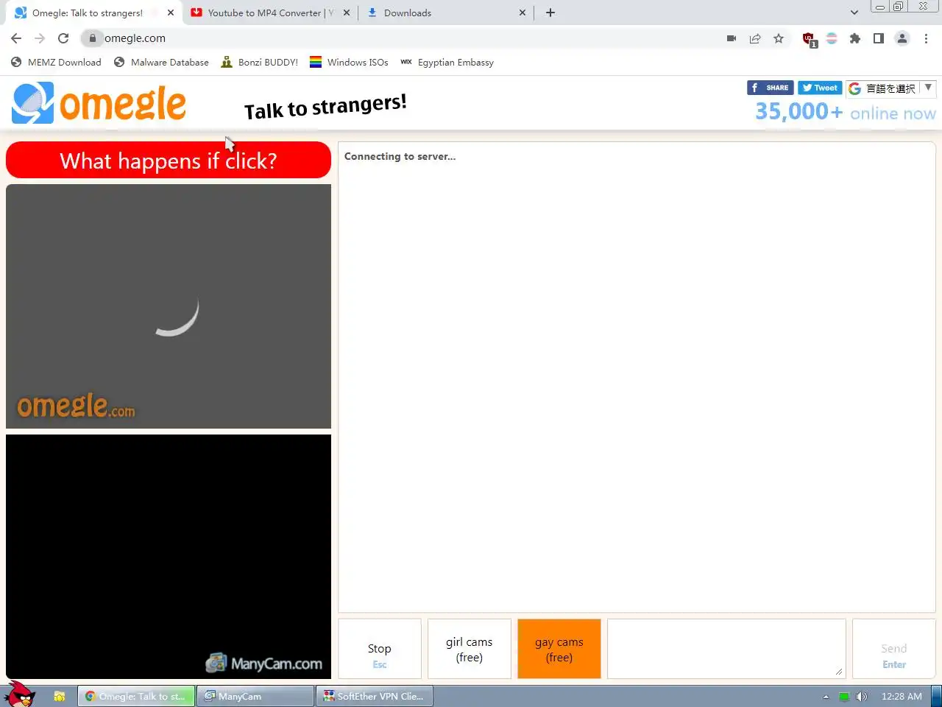Click the share page icon
Viewport: 942px width, 707px height.
(755, 38)
